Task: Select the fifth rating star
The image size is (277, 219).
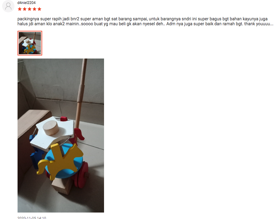Action: click(x=39, y=9)
